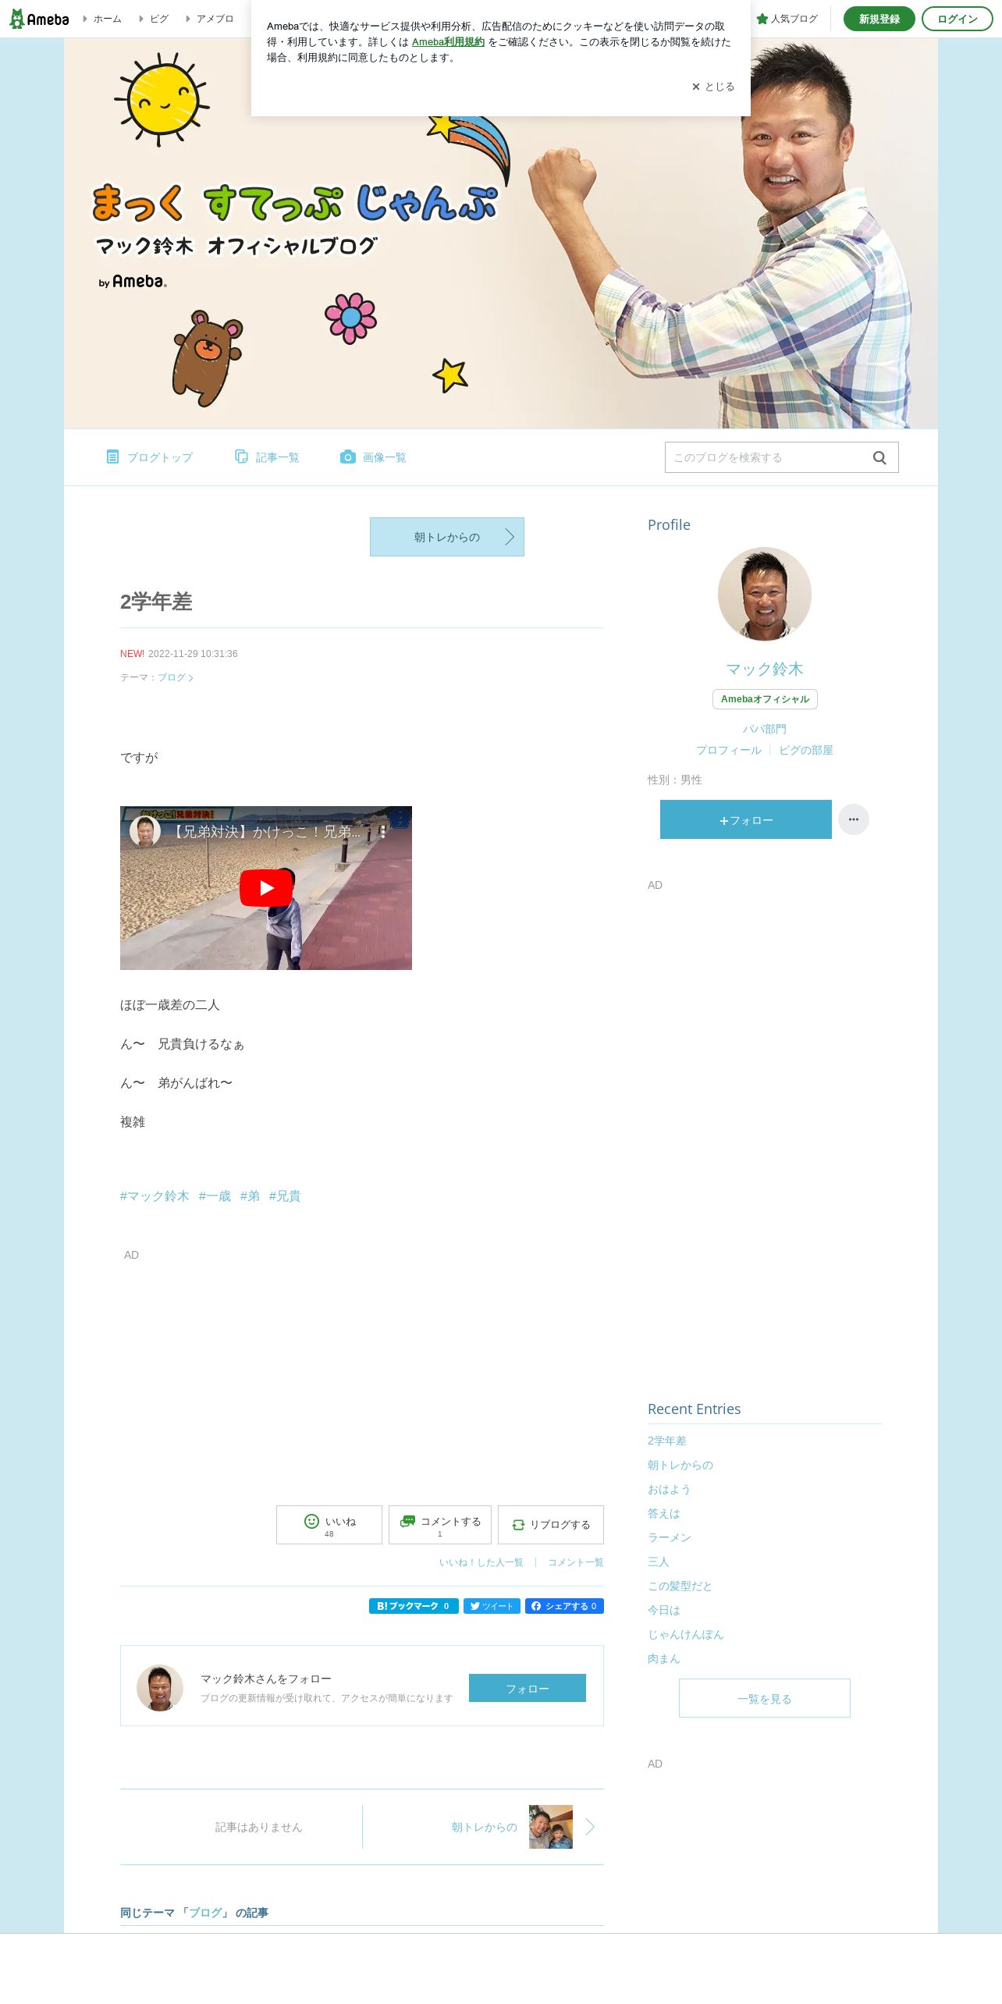Click the author avatar in follow box

click(x=160, y=1688)
